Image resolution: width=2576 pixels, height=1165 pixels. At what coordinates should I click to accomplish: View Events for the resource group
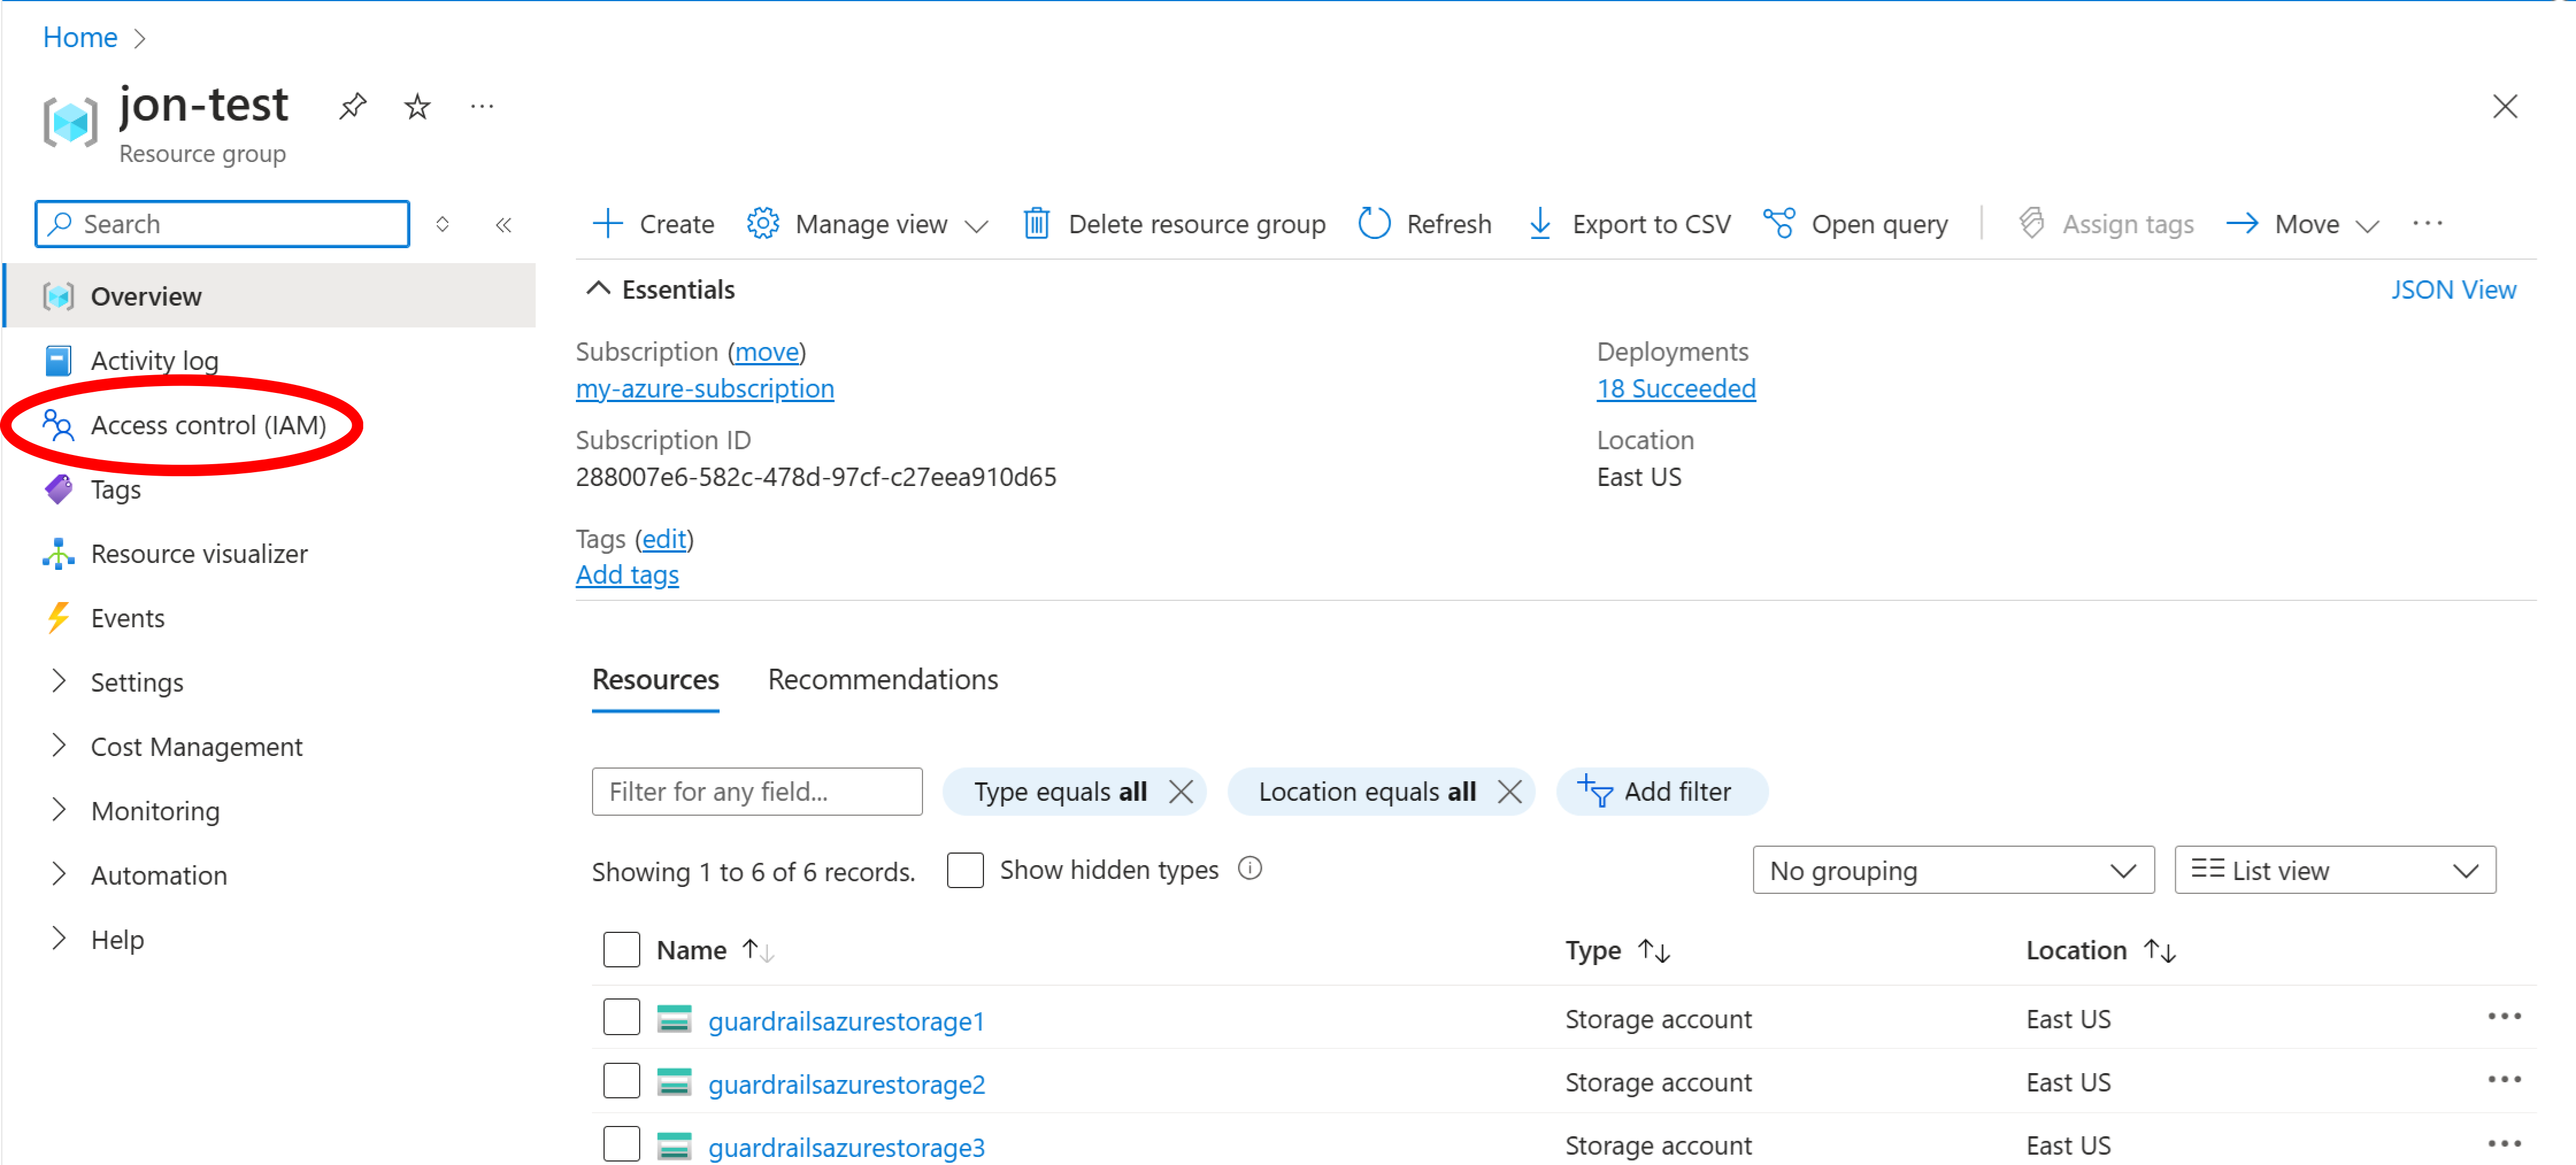click(128, 618)
